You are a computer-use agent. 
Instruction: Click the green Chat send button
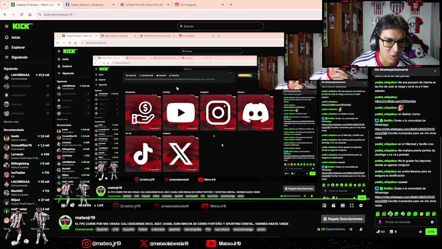click(431, 232)
